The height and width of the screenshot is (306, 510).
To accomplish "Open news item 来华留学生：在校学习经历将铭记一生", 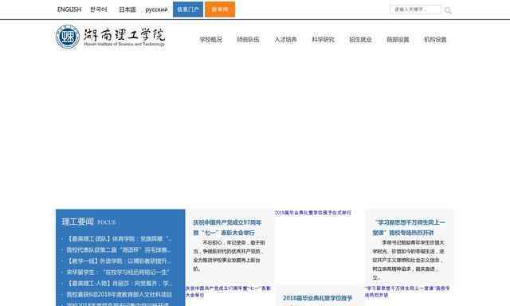I will (118, 273).
